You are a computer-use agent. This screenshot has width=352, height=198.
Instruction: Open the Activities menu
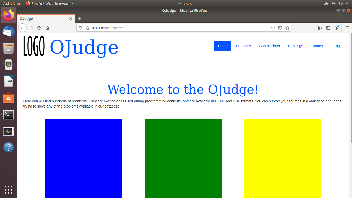(x=12, y=3)
